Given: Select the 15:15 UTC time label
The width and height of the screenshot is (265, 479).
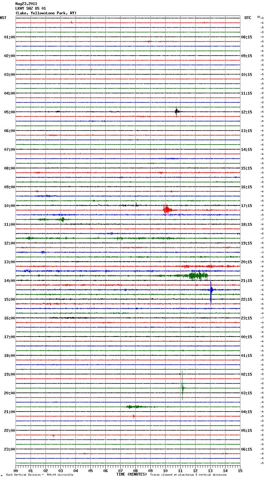Looking at the screenshot, I should click(247, 168).
